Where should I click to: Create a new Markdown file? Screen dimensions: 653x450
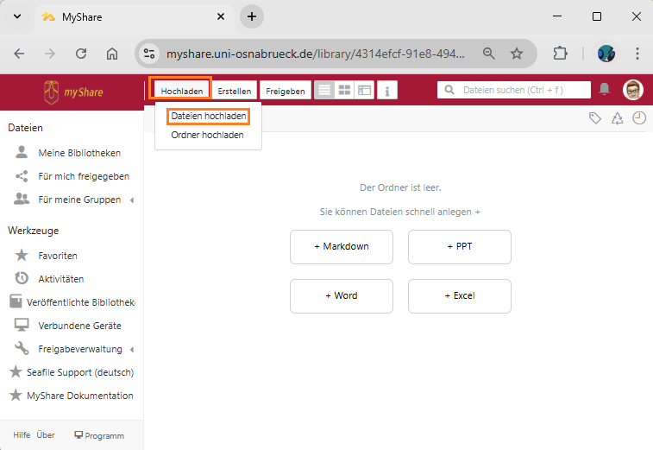342,246
